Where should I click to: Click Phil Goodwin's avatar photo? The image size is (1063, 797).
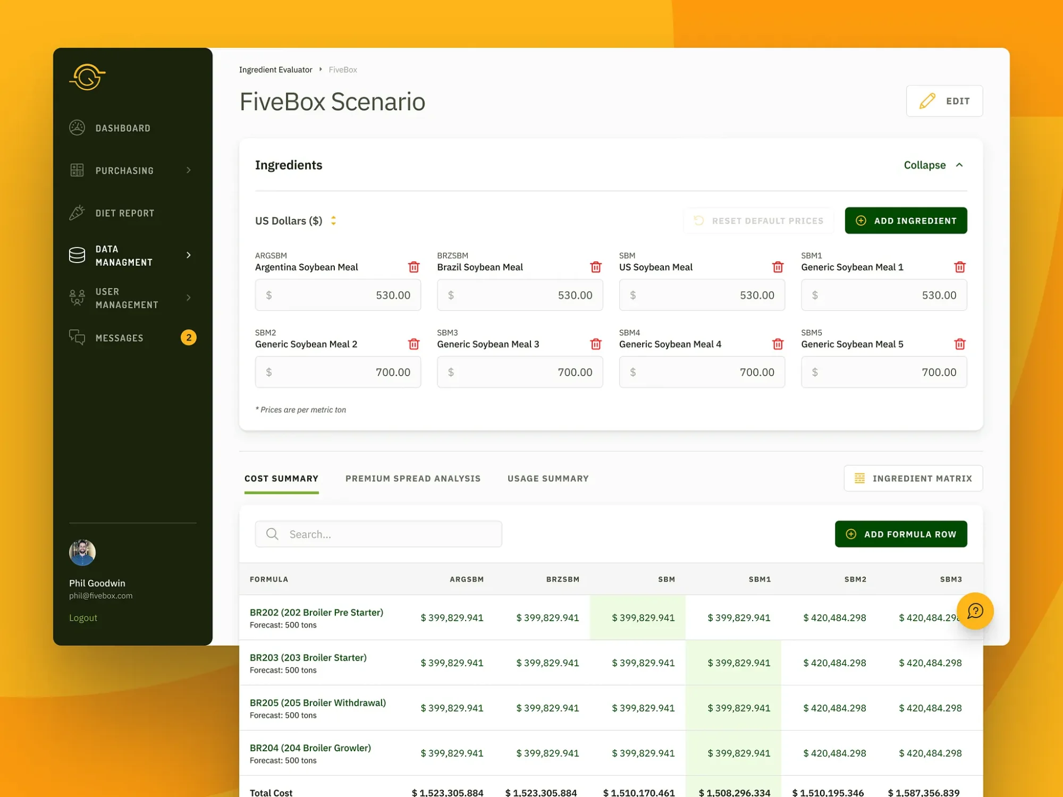point(82,553)
